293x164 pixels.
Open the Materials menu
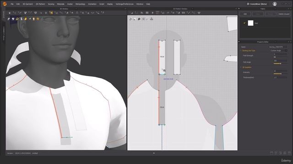point(60,4)
